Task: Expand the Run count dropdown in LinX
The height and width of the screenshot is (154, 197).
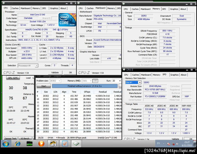Action: pyautogui.click(x=120, y=81)
